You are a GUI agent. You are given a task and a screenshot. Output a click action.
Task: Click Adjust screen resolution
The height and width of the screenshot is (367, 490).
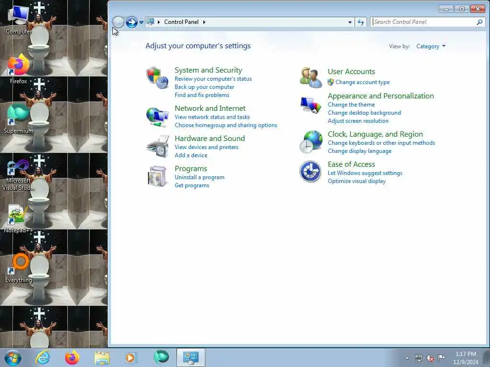pos(358,121)
